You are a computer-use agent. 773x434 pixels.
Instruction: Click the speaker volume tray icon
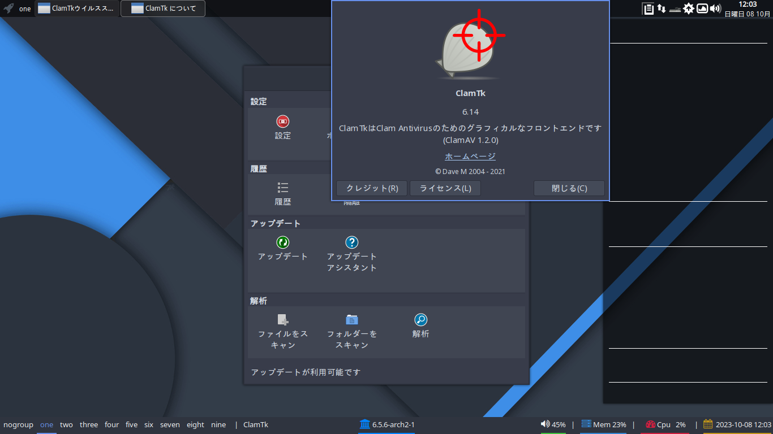point(715,8)
